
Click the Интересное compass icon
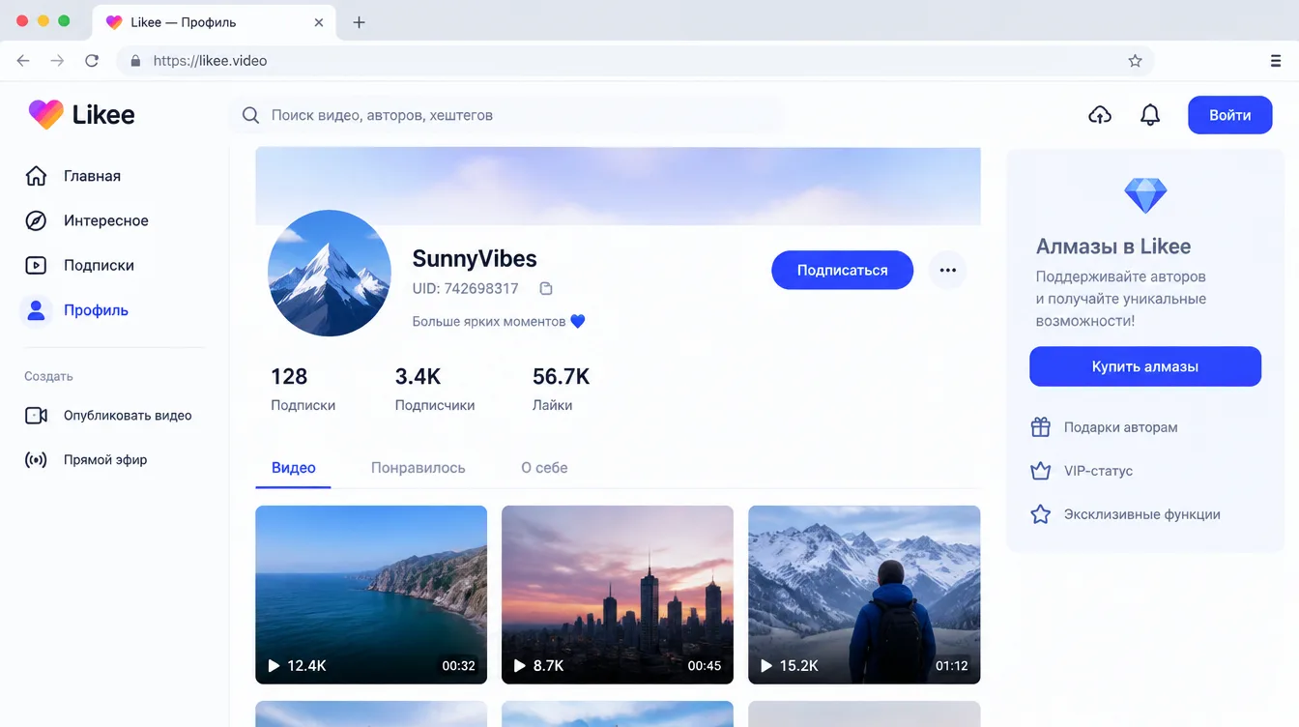click(x=36, y=220)
